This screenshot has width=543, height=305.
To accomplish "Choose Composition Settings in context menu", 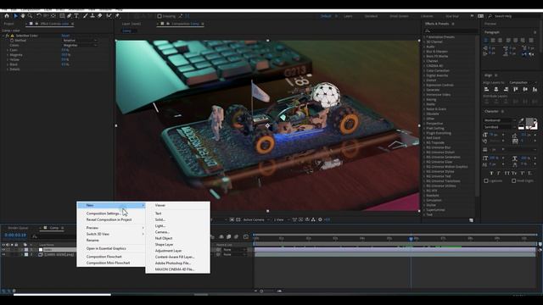I will 104,213.
